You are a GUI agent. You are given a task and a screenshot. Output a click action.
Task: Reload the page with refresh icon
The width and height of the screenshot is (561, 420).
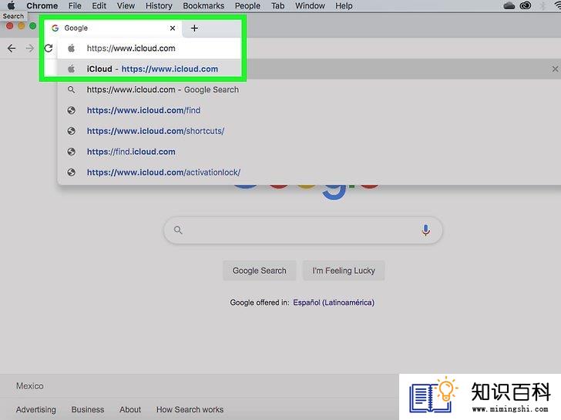49,48
